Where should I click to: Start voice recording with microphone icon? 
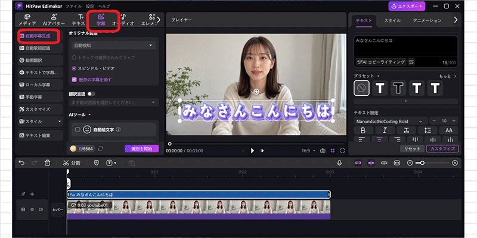pos(339,163)
